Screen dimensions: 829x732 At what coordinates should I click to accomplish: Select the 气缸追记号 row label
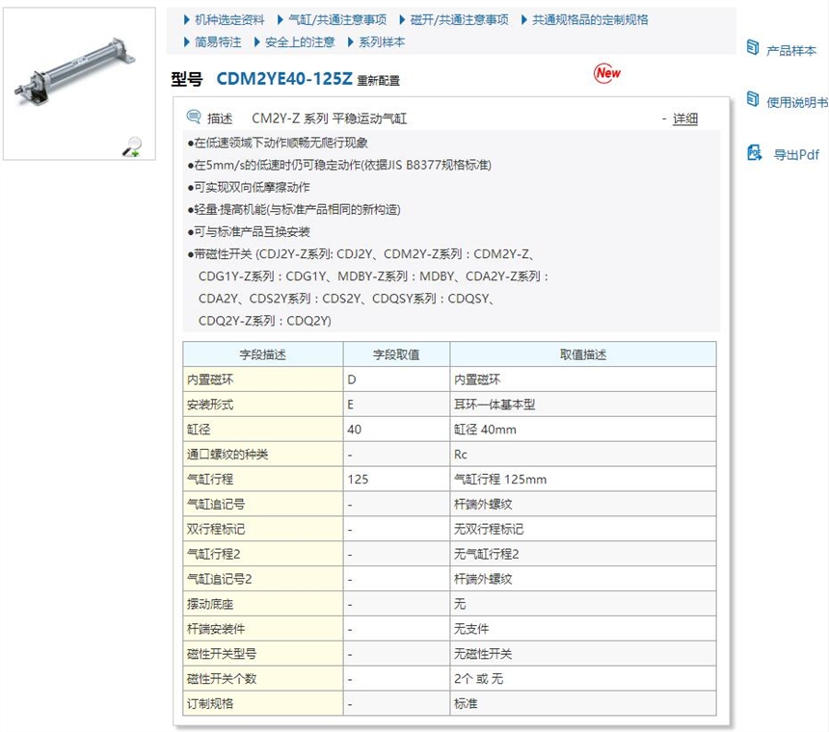pyautogui.click(x=263, y=504)
